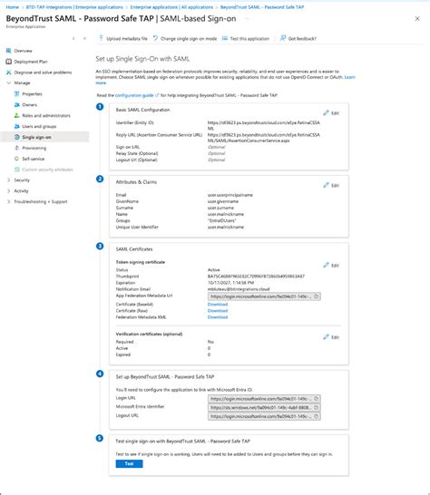The width and height of the screenshot is (430, 495).
Task: Open BeyondTrust SAML Password Safe TAP breadcrumb
Action: pos(262,7)
